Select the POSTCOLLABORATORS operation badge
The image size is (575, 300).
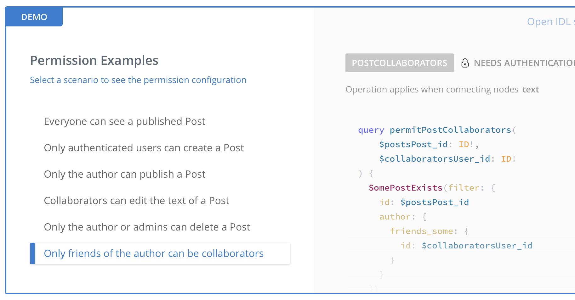399,63
